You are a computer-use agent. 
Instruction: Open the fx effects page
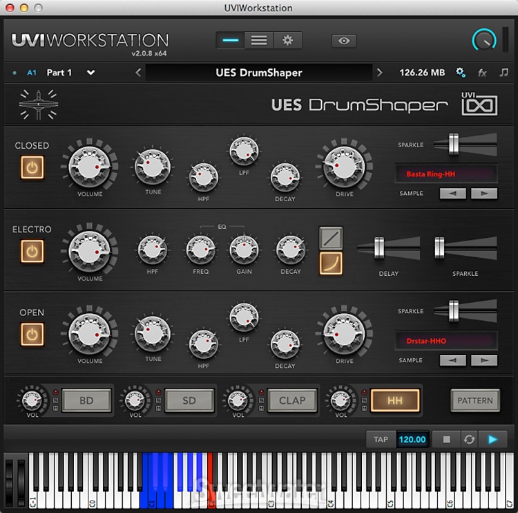pos(482,73)
